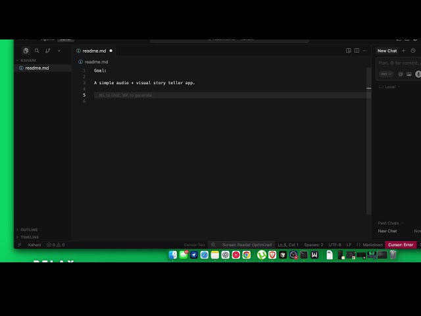The image size is (421, 316).
Task: Expand the Past Chats dropdown
Action: click(390, 223)
